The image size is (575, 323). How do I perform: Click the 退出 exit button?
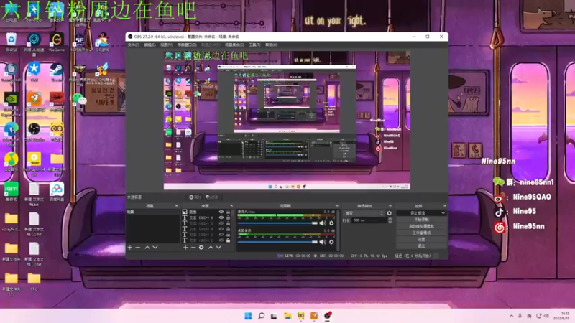point(421,245)
